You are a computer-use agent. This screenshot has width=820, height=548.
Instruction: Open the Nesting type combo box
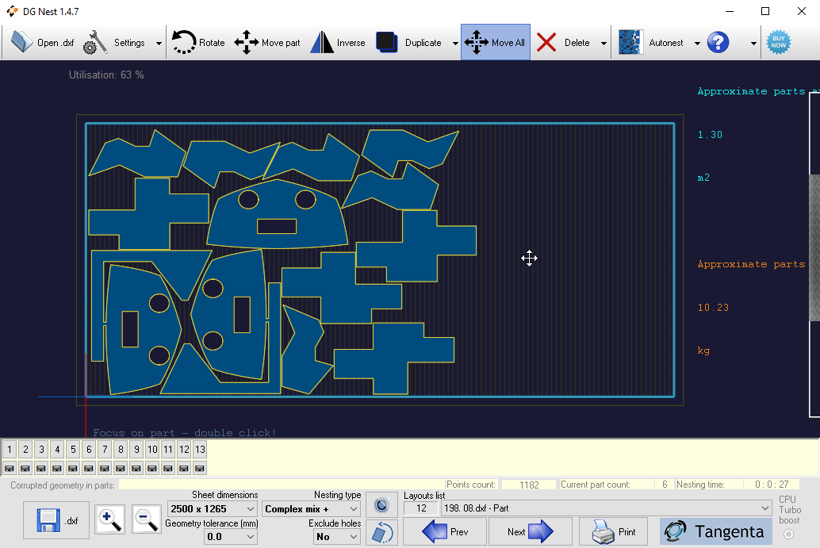click(x=310, y=508)
